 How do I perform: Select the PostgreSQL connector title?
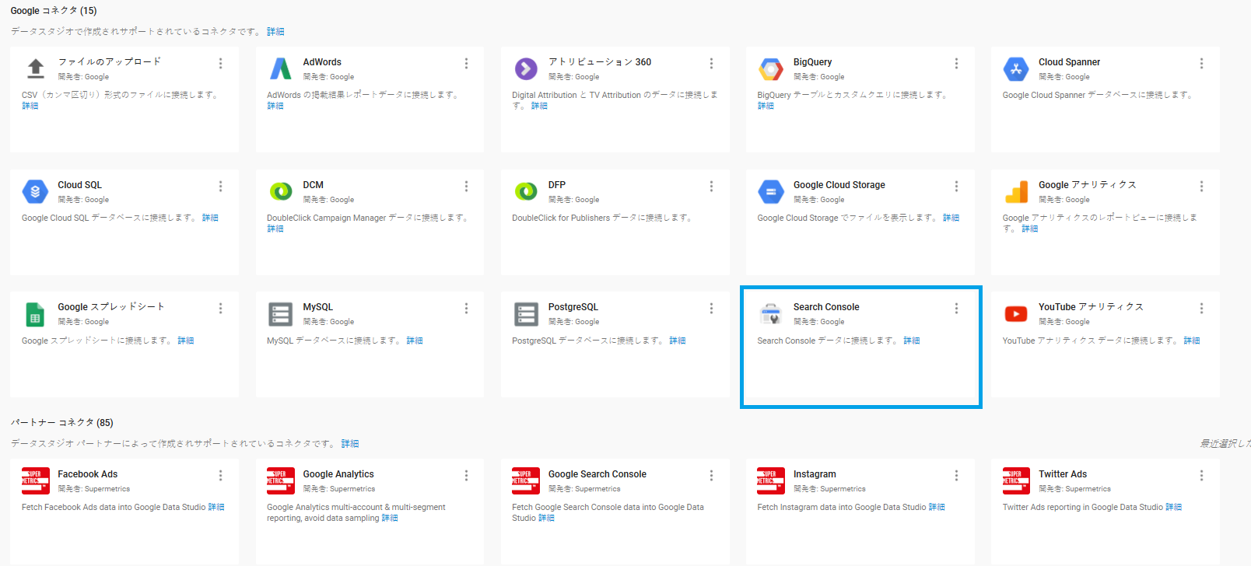(x=573, y=307)
